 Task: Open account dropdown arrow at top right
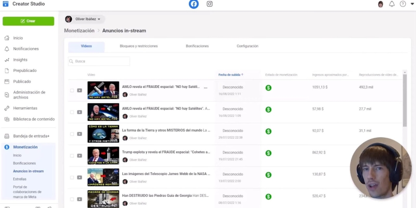[x=412, y=4]
